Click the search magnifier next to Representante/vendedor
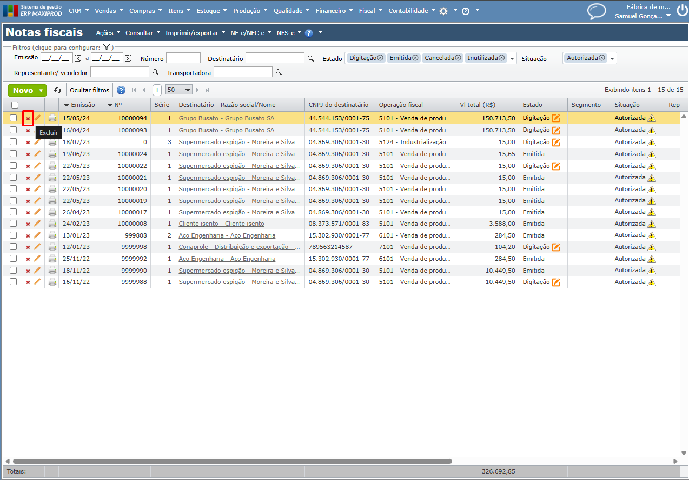The image size is (689, 480). (x=155, y=72)
